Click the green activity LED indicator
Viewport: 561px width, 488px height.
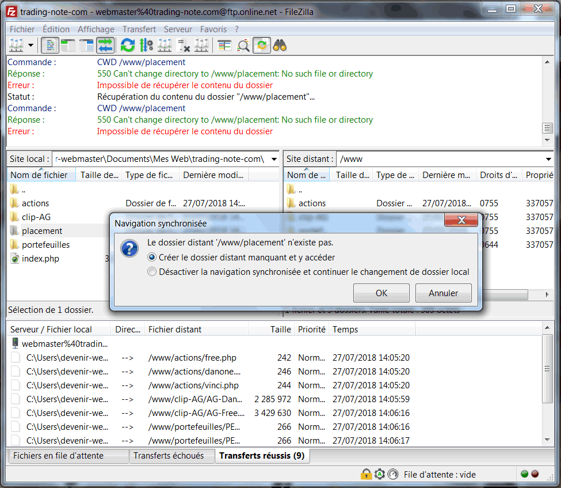525,474
